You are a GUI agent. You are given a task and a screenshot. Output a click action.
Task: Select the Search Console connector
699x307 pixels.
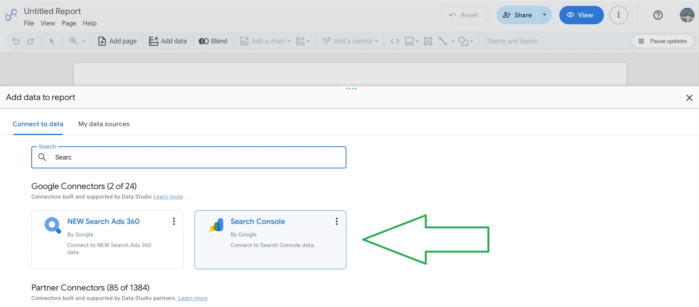click(270, 240)
